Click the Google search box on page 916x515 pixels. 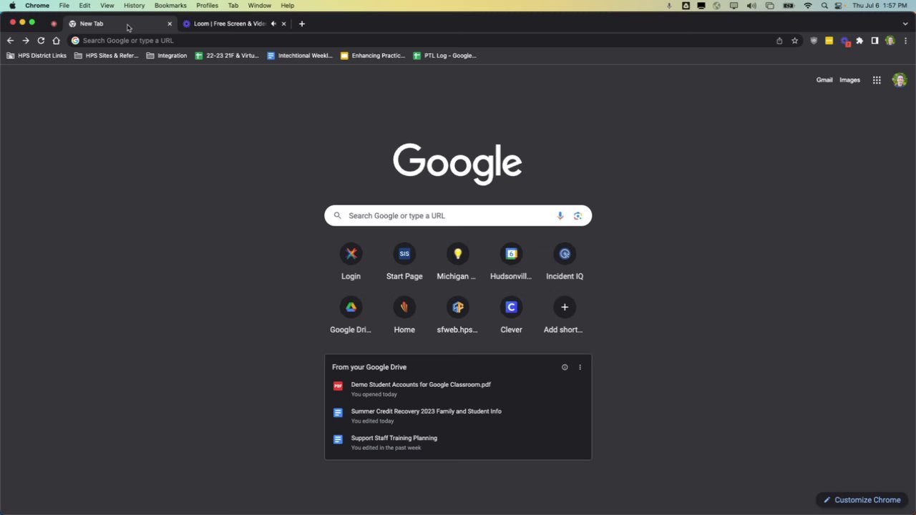[x=458, y=216]
